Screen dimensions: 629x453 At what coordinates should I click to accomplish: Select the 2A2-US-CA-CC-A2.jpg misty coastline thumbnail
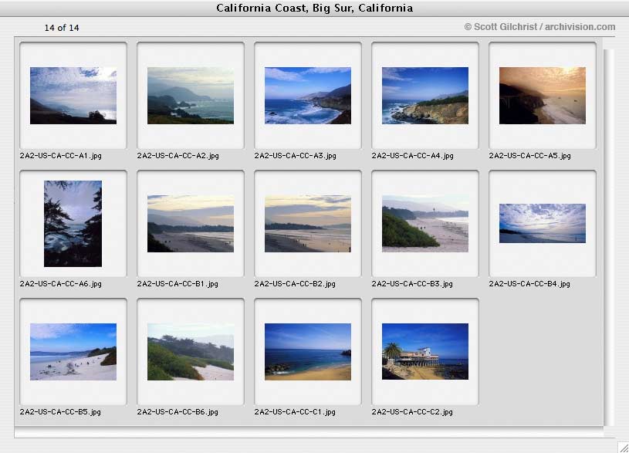[191, 96]
